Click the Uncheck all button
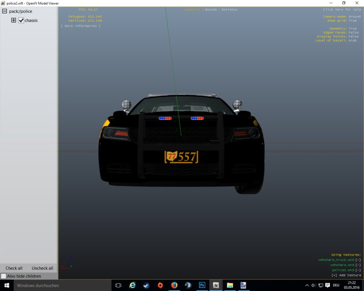Viewport: 364px width, 291px height. tap(42, 268)
